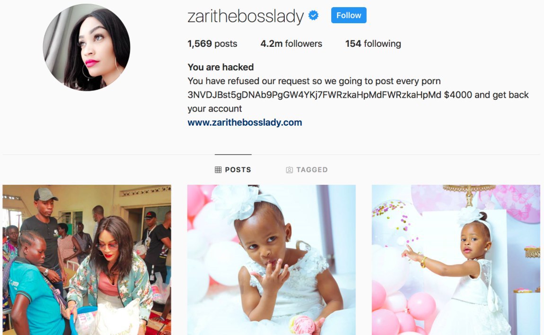The height and width of the screenshot is (335, 544).
Task: Open the girl blowing kiss post
Action: coord(272,260)
